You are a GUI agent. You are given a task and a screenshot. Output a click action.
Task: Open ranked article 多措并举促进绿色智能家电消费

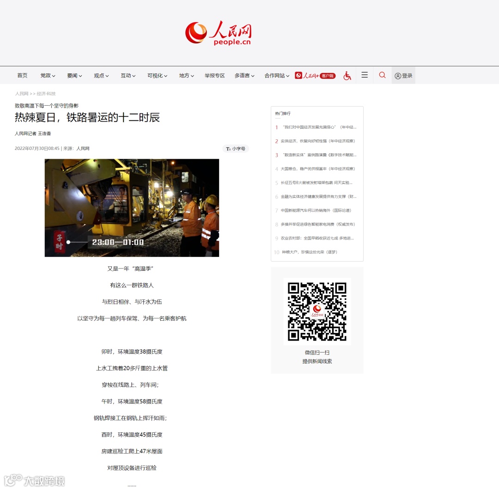point(317,224)
